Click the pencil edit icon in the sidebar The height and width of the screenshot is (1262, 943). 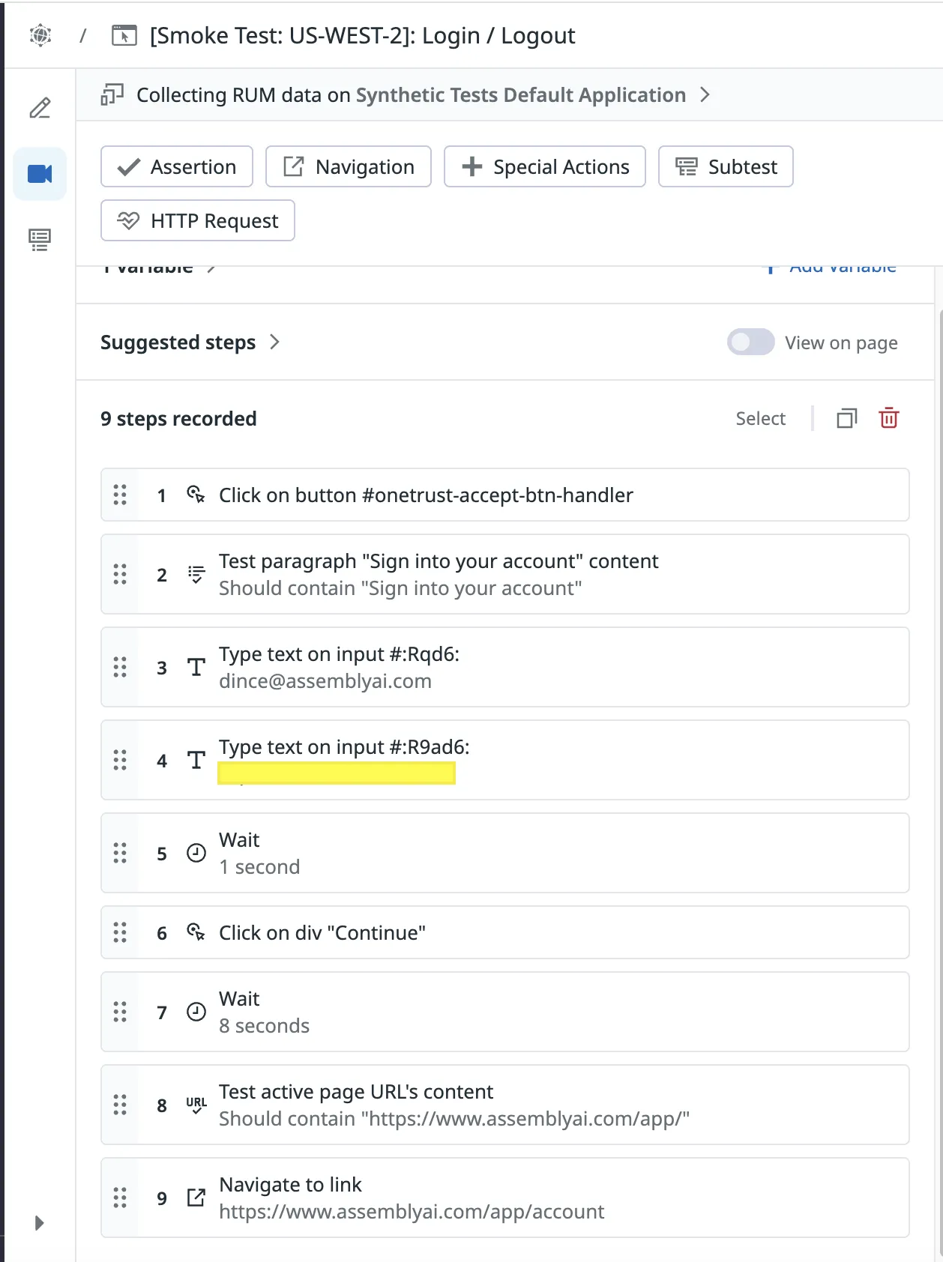[x=40, y=108]
